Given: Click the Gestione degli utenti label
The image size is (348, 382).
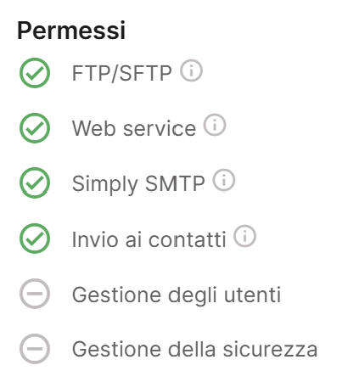Looking at the screenshot, I should click(x=177, y=295).
